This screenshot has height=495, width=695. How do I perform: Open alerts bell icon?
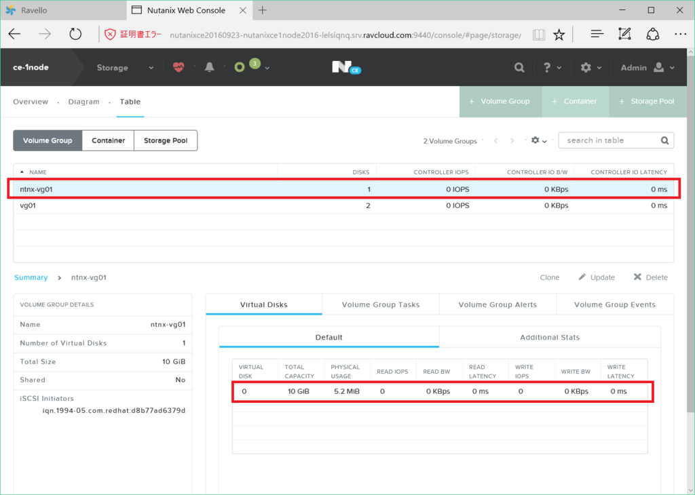point(210,67)
